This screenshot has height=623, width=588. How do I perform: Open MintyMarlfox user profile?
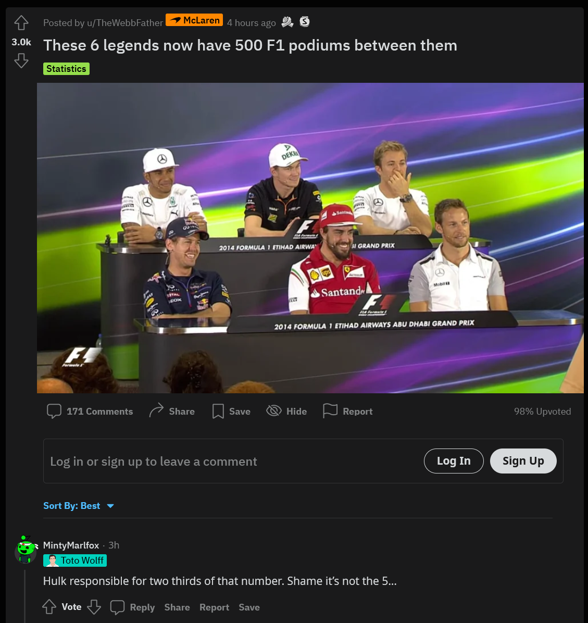pos(71,545)
